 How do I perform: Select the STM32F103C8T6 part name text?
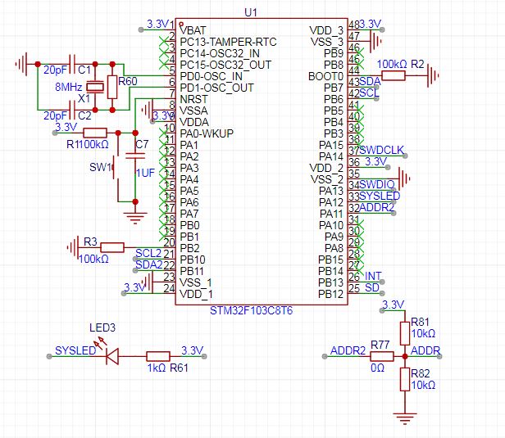click(x=251, y=312)
